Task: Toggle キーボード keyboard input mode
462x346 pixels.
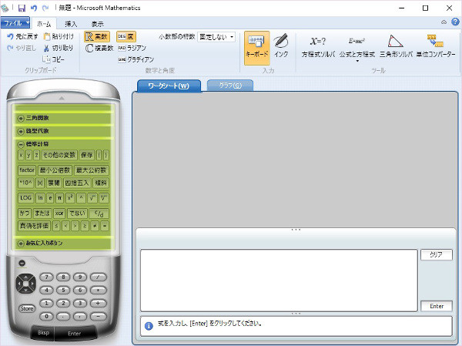Action: [x=256, y=48]
